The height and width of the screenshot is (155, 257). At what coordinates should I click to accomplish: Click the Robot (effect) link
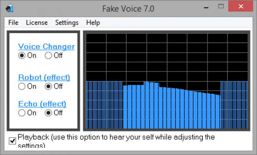pos(44,77)
